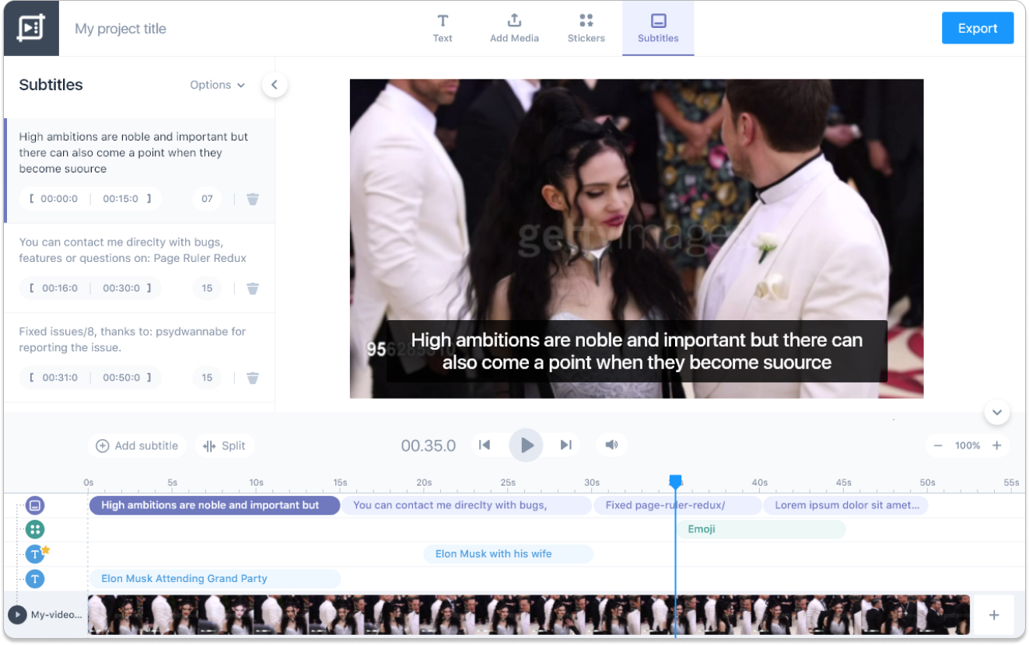Click the Export button
This screenshot has width=1029, height=645.
point(977,28)
